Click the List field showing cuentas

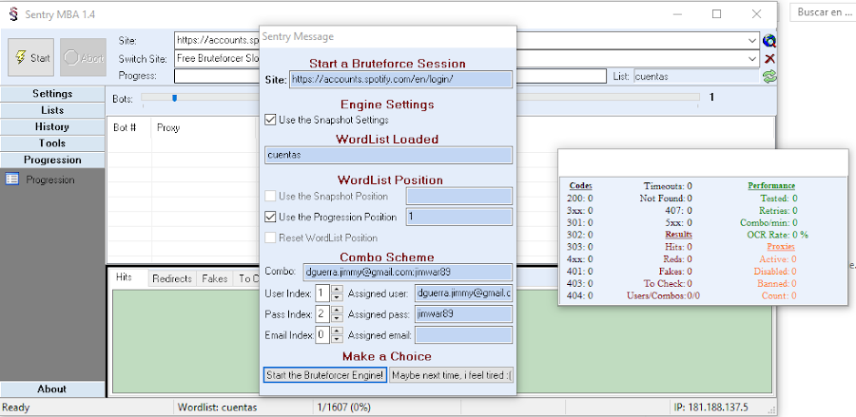tap(696, 76)
